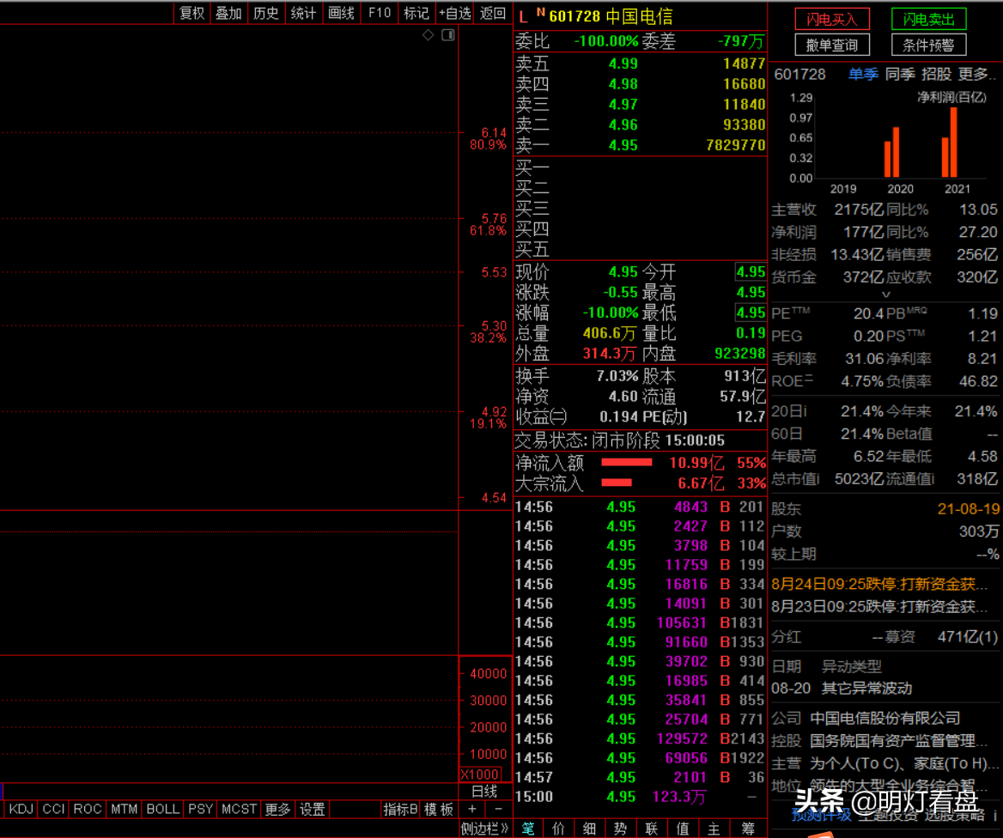The image size is (1003, 838).
Task: Toggle the side panel layout icon
Action: 447,34
